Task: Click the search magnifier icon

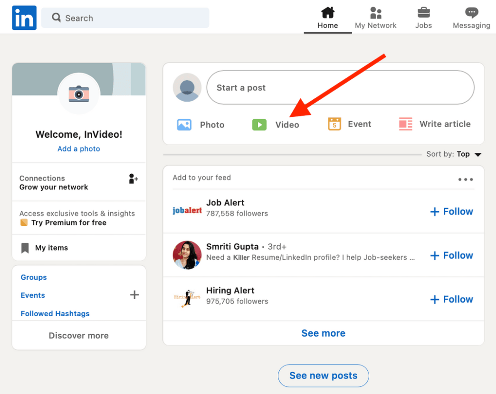Action: pos(57,18)
